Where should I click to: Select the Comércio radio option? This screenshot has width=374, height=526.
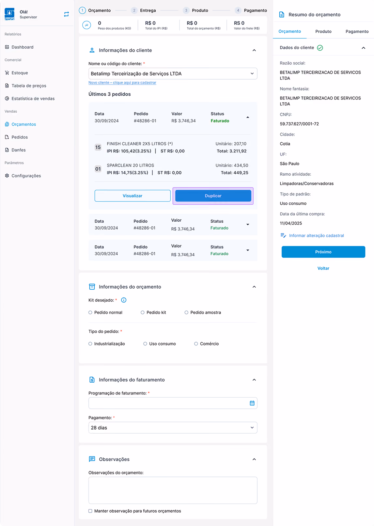(196, 344)
